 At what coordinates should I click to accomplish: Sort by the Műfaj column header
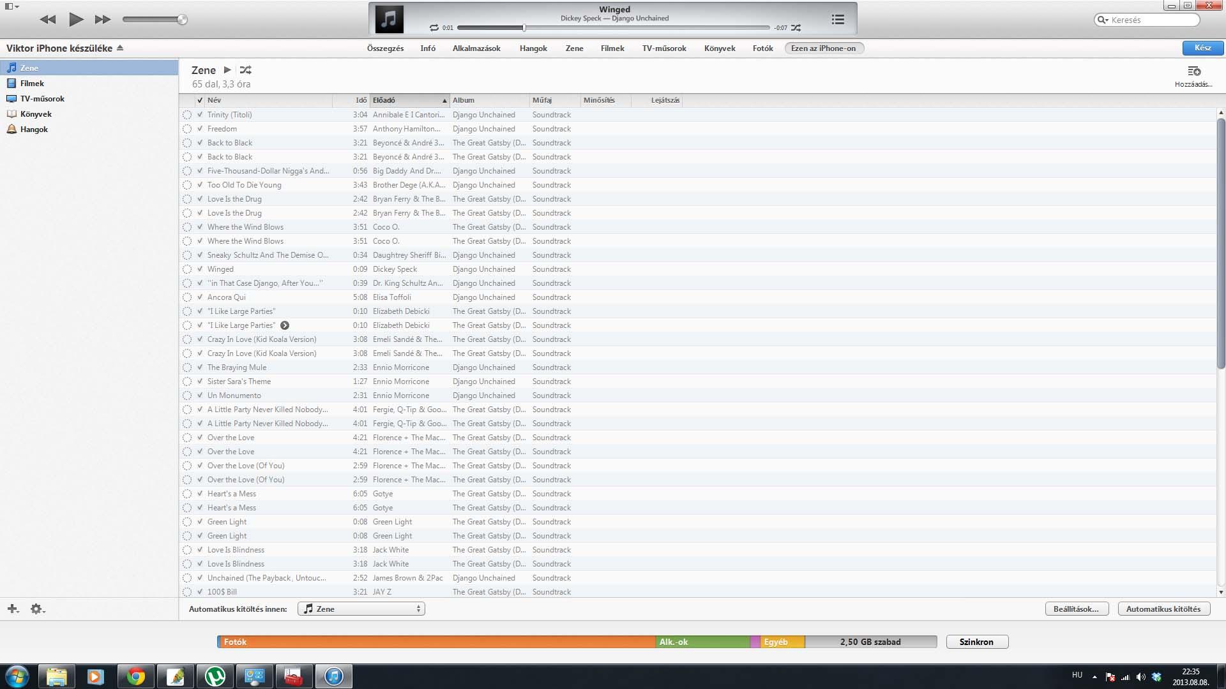(555, 100)
